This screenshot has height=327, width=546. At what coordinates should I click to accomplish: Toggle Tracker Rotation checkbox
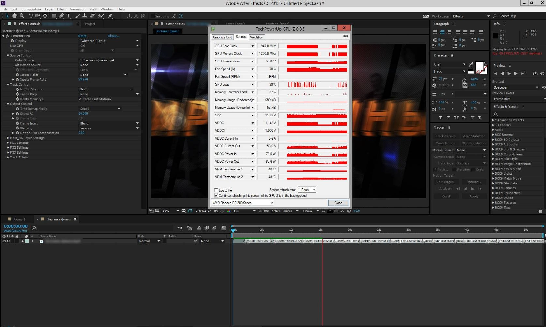[454, 170]
